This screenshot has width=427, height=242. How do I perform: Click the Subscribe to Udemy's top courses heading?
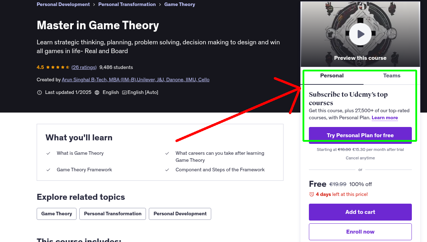click(x=348, y=99)
